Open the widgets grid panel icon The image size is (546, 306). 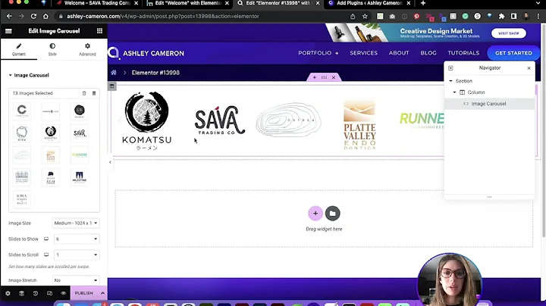pyautogui.click(x=99, y=31)
